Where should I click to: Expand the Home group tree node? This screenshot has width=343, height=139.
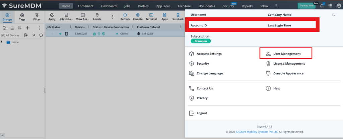2,42
